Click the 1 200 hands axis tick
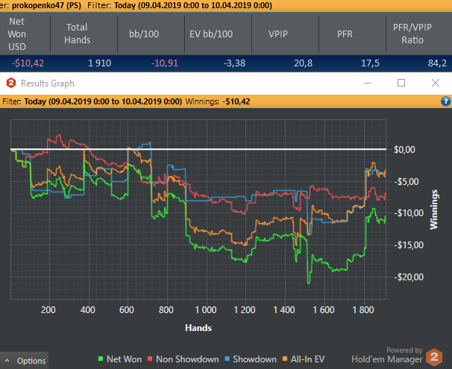The width and height of the screenshot is (452, 369). click(245, 310)
